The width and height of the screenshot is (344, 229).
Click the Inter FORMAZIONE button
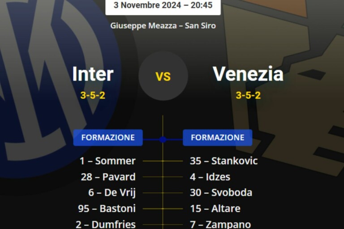(x=108, y=138)
